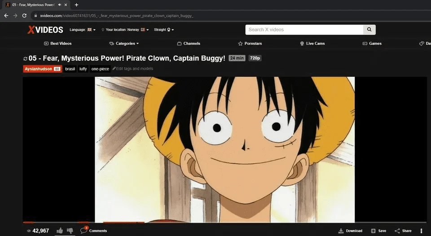The image size is (431, 236).
Task: Open the three-dot more options menu
Action: coord(421,231)
